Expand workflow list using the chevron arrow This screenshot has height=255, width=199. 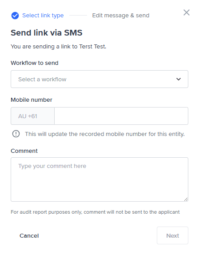pyautogui.click(x=179, y=79)
